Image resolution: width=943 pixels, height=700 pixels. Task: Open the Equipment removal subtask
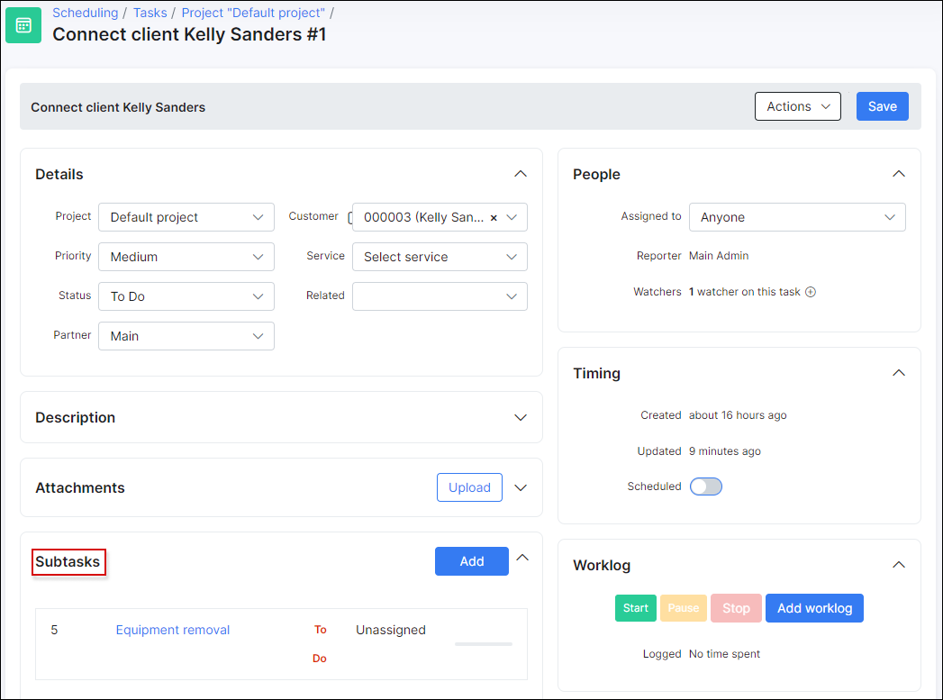pos(173,630)
